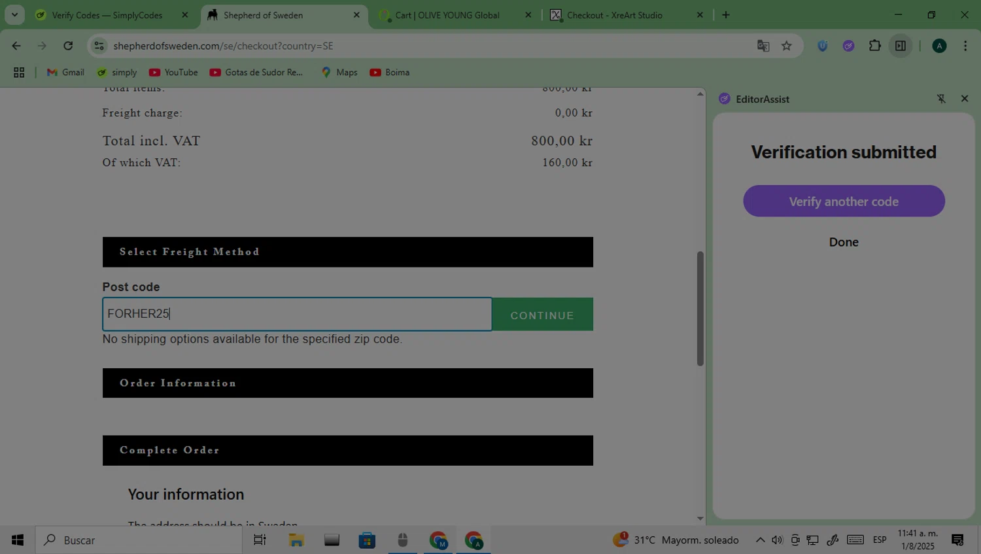The height and width of the screenshot is (554, 981).
Task: Open the mouse app on taskbar
Action: 402,540
